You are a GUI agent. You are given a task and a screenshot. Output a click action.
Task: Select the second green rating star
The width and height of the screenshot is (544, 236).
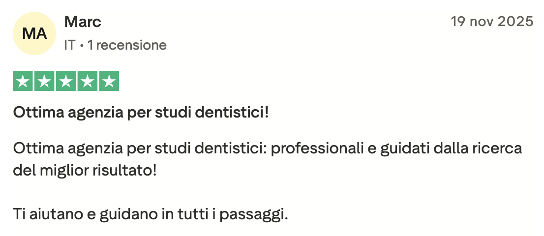pos(44,82)
